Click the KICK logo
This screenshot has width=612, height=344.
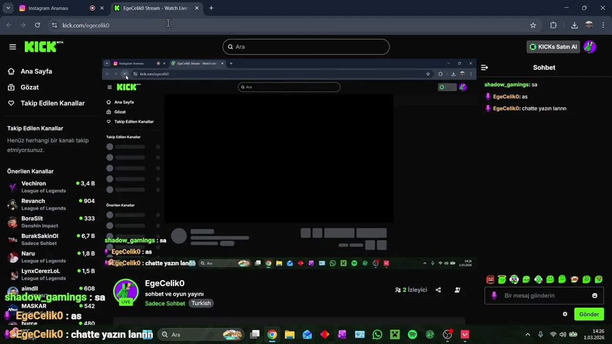pos(43,46)
